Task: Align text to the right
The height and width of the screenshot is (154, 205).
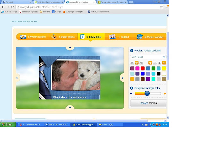Action: coord(141,63)
